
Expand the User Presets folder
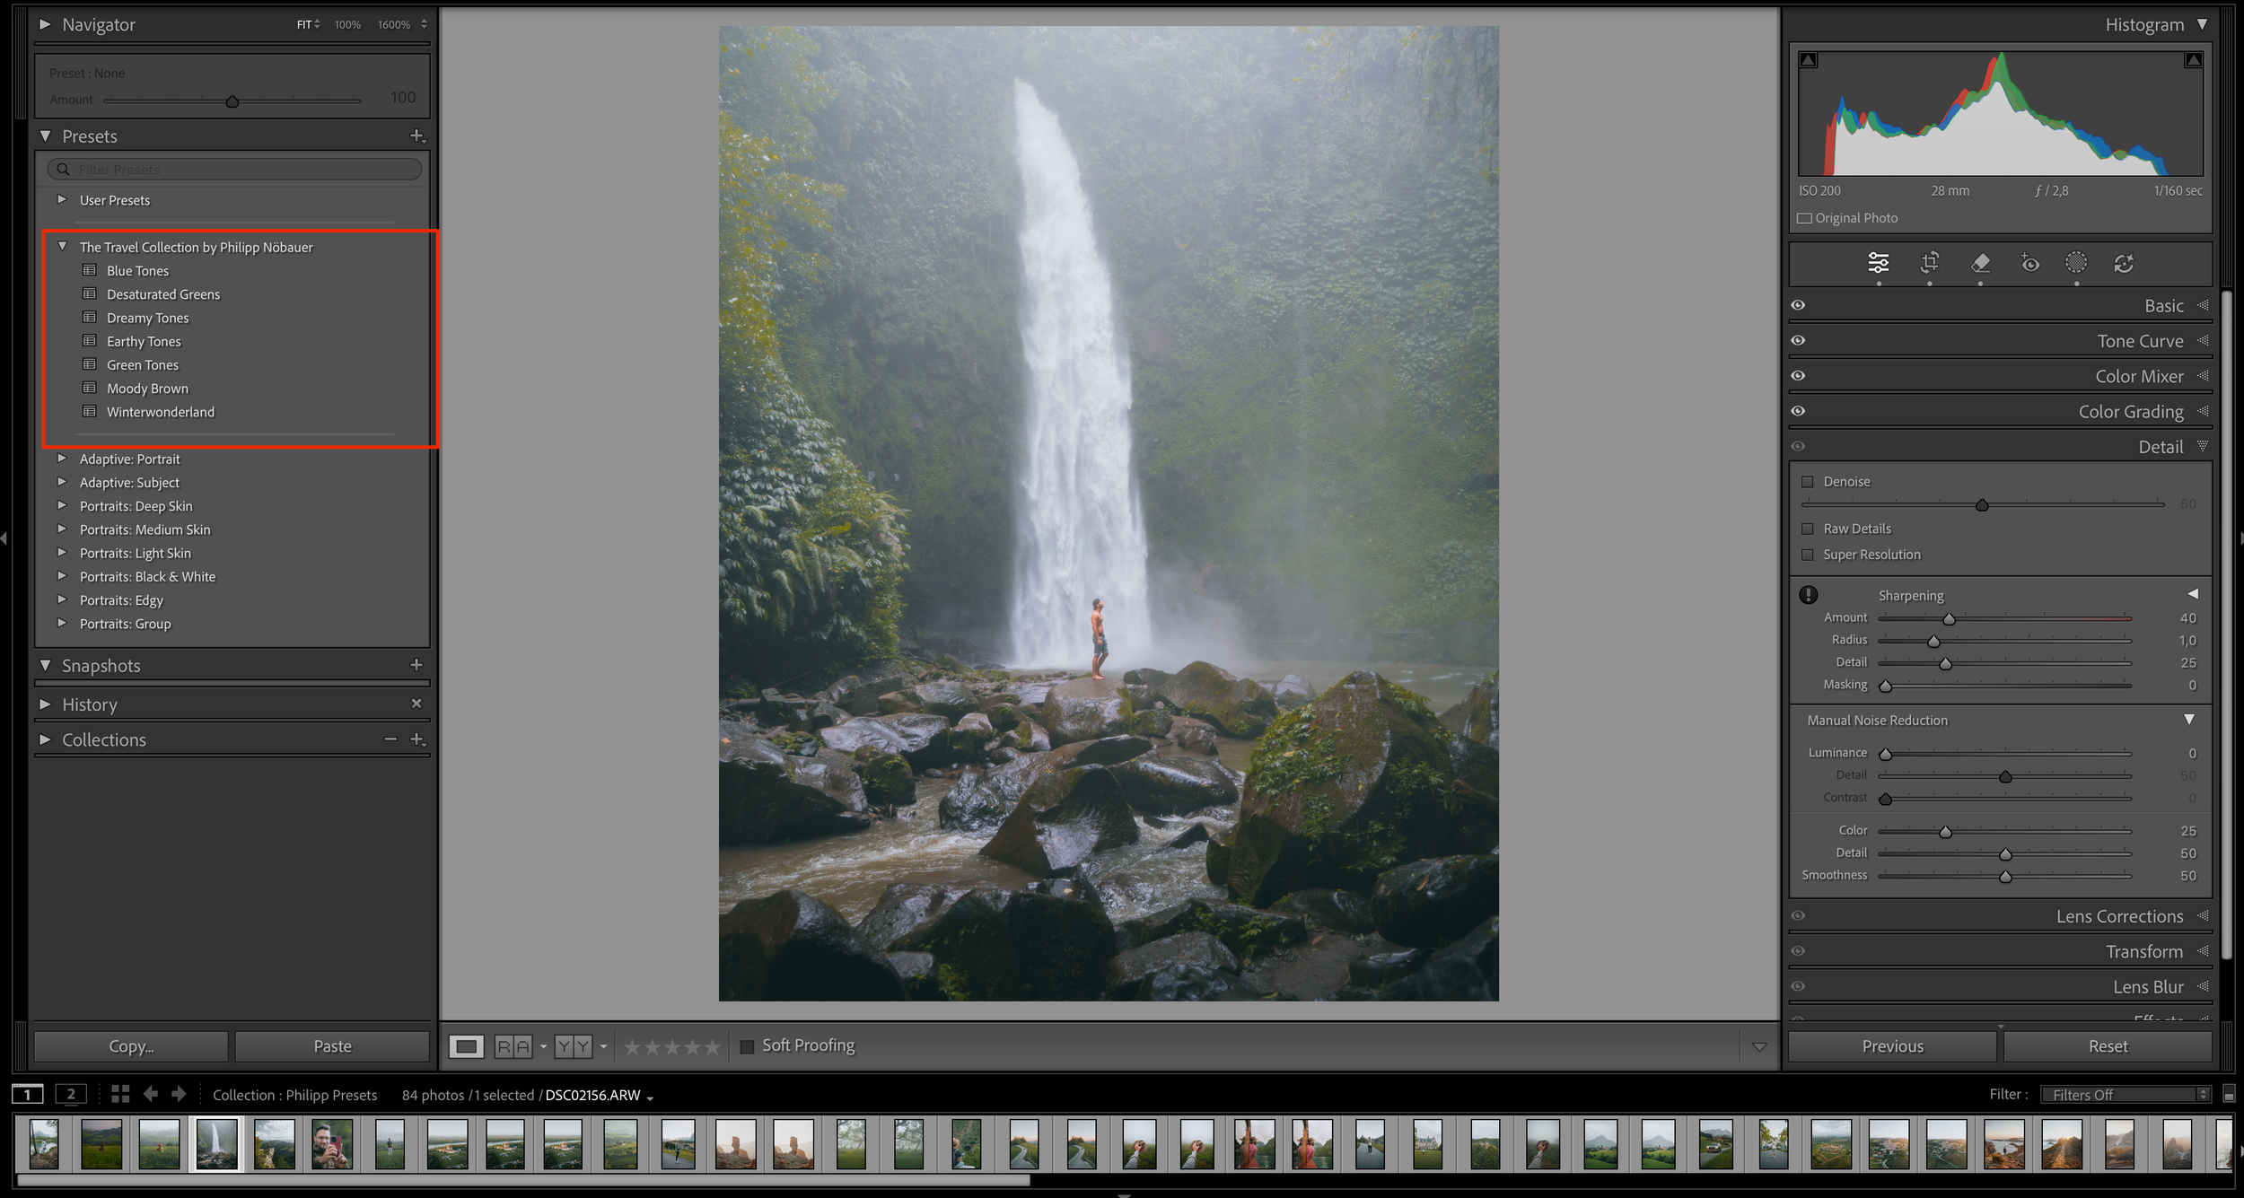62,200
